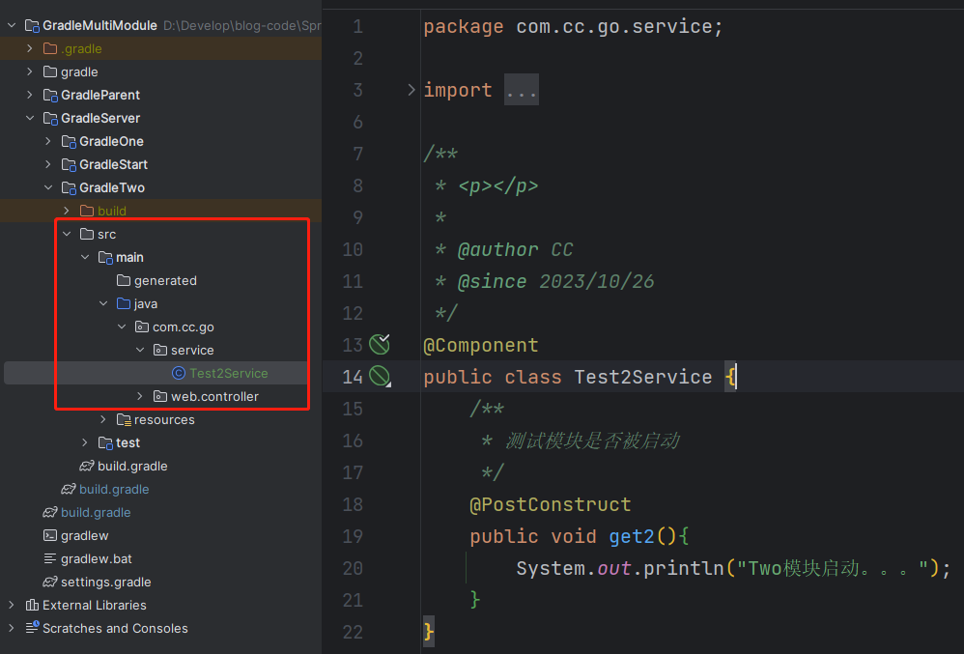Place cursor on the @PostConstruct annotation
This screenshot has width=964, height=654.
pos(551,504)
